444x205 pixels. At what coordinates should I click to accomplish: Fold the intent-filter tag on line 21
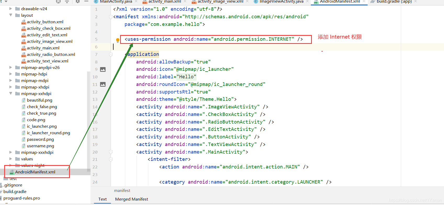click(111, 159)
